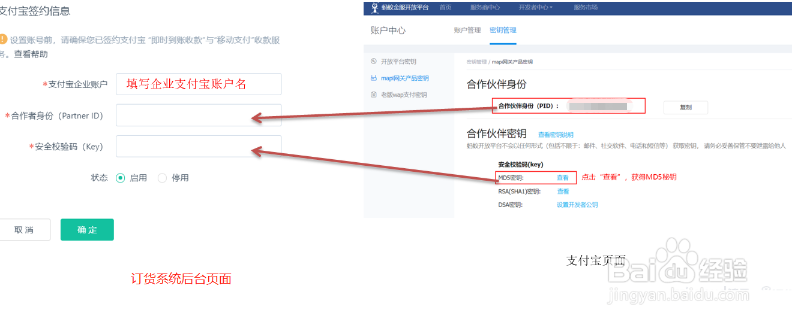The height and width of the screenshot is (322, 792).
Task: Select the 停用 status radio button
Action: click(162, 178)
